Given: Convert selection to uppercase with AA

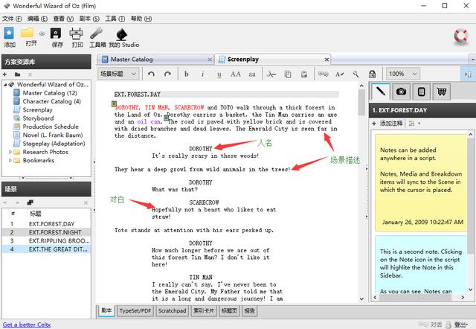Looking at the screenshot, I should coord(236,74).
